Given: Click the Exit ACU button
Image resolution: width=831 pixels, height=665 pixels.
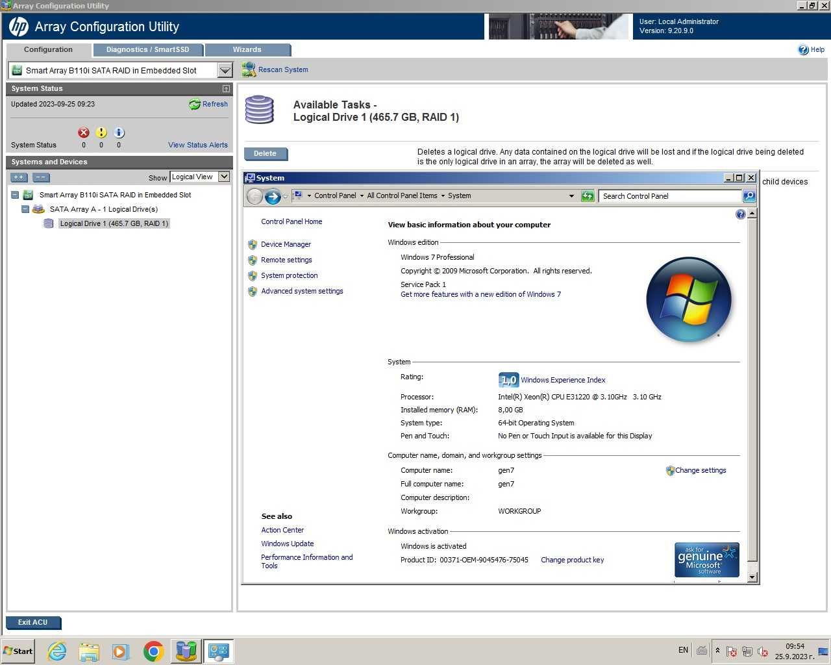Looking at the screenshot, I should tap(33, 622).
